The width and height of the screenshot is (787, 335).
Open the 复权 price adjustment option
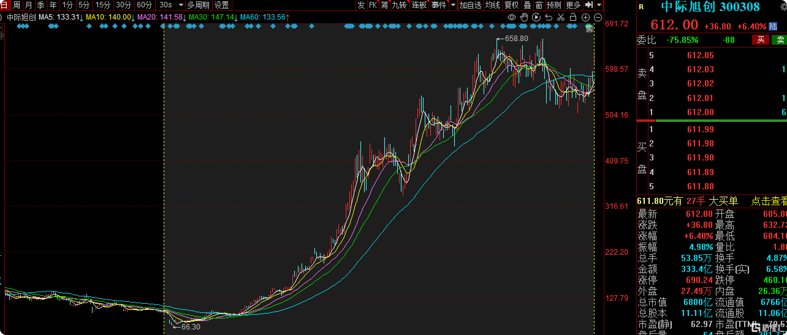click(x=511, y=5)
